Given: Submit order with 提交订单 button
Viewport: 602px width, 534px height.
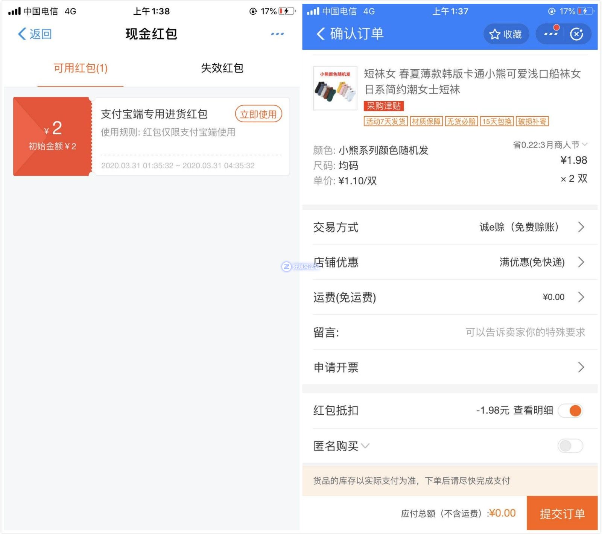Looking at the screenshot, I should point(562,513).
